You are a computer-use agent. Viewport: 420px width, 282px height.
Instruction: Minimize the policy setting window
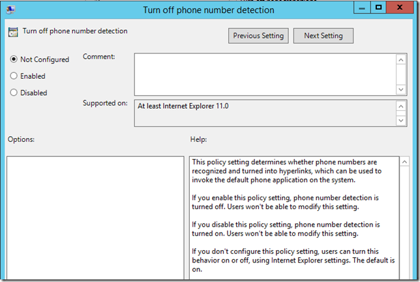tap(361, 8)
